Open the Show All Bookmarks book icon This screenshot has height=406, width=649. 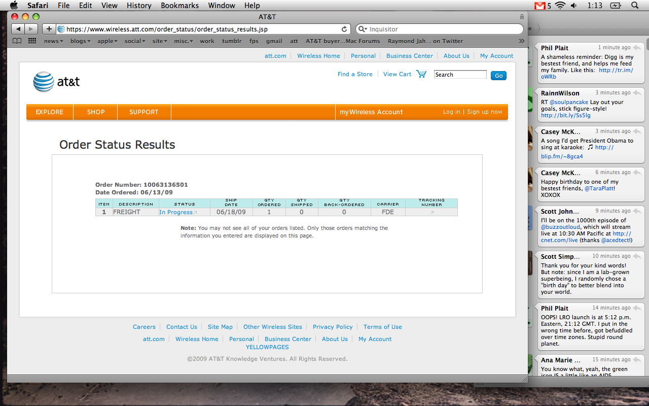coord(17,41)
